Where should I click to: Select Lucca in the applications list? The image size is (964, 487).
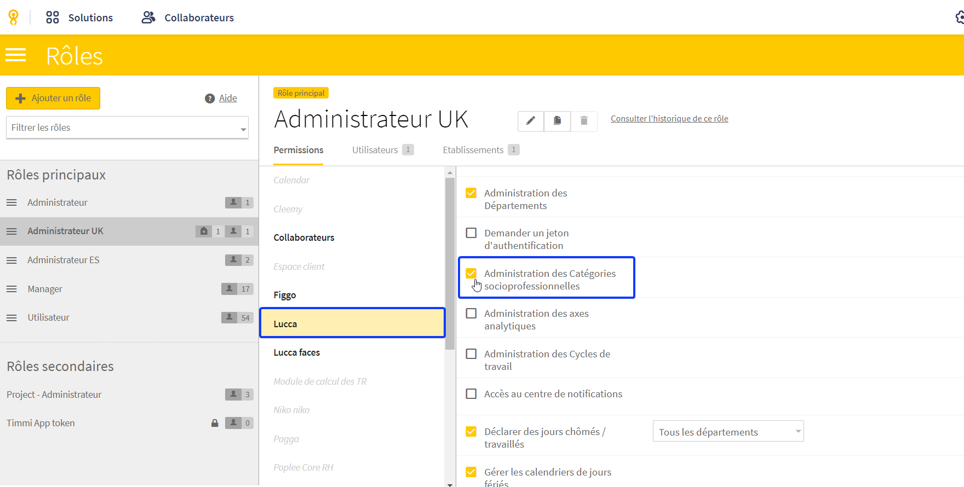[352, 323]
